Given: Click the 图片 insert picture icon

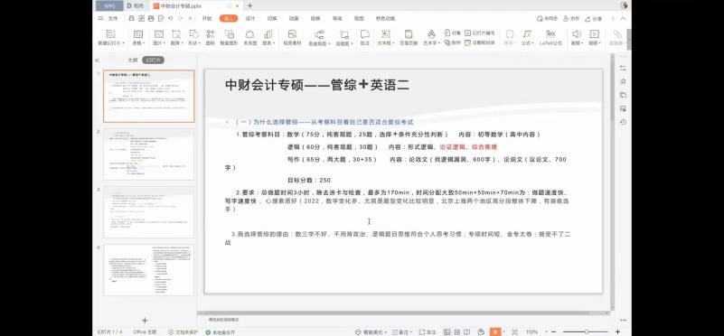Looking at the screenshot, I should coord(158,37).
